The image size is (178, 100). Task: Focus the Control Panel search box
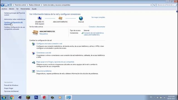click(x=166, y=5)
